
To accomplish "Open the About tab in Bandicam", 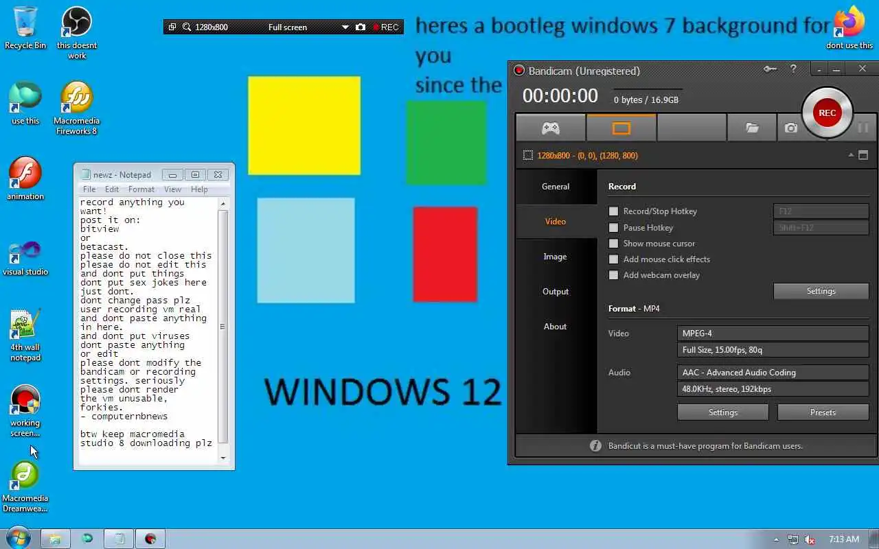I will coord(556,327).
